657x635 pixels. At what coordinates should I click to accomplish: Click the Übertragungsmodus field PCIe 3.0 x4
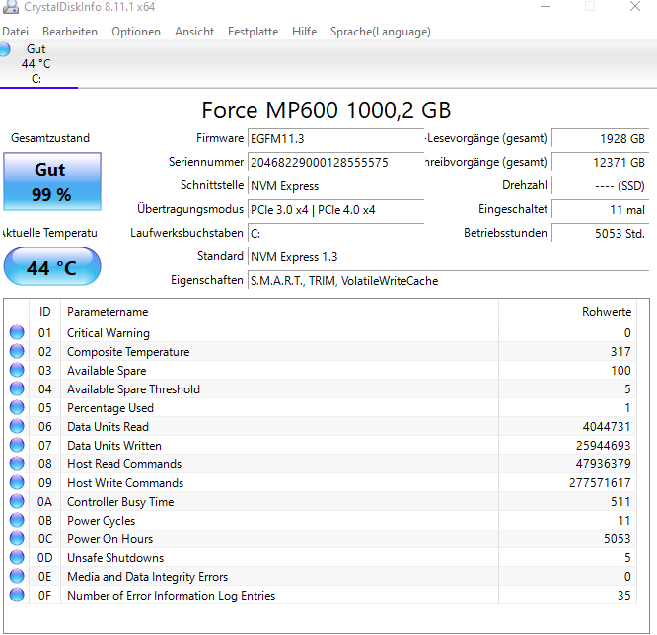(336, 209)
